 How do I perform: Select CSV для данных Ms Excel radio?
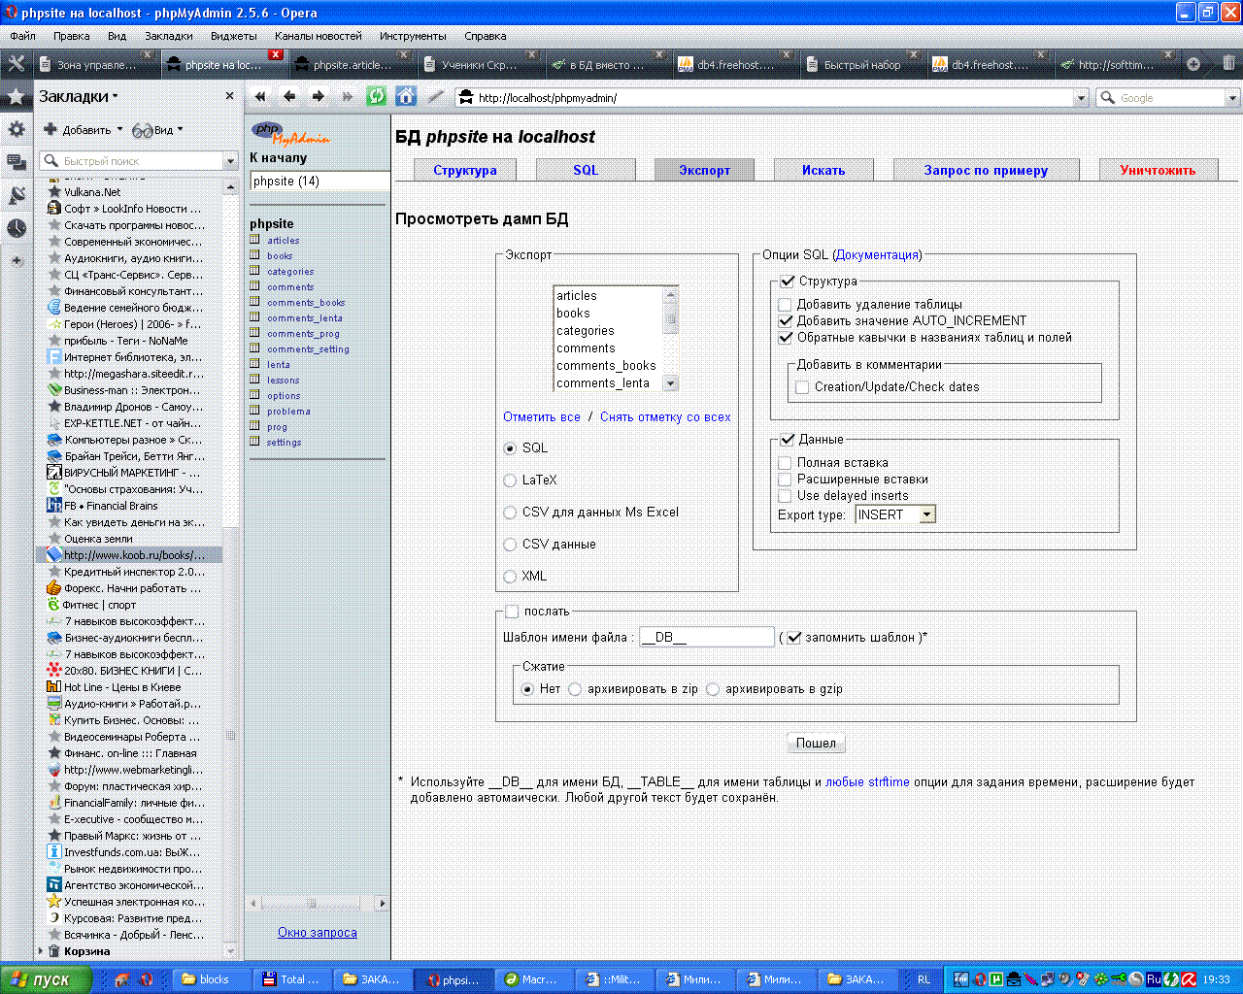510,513
